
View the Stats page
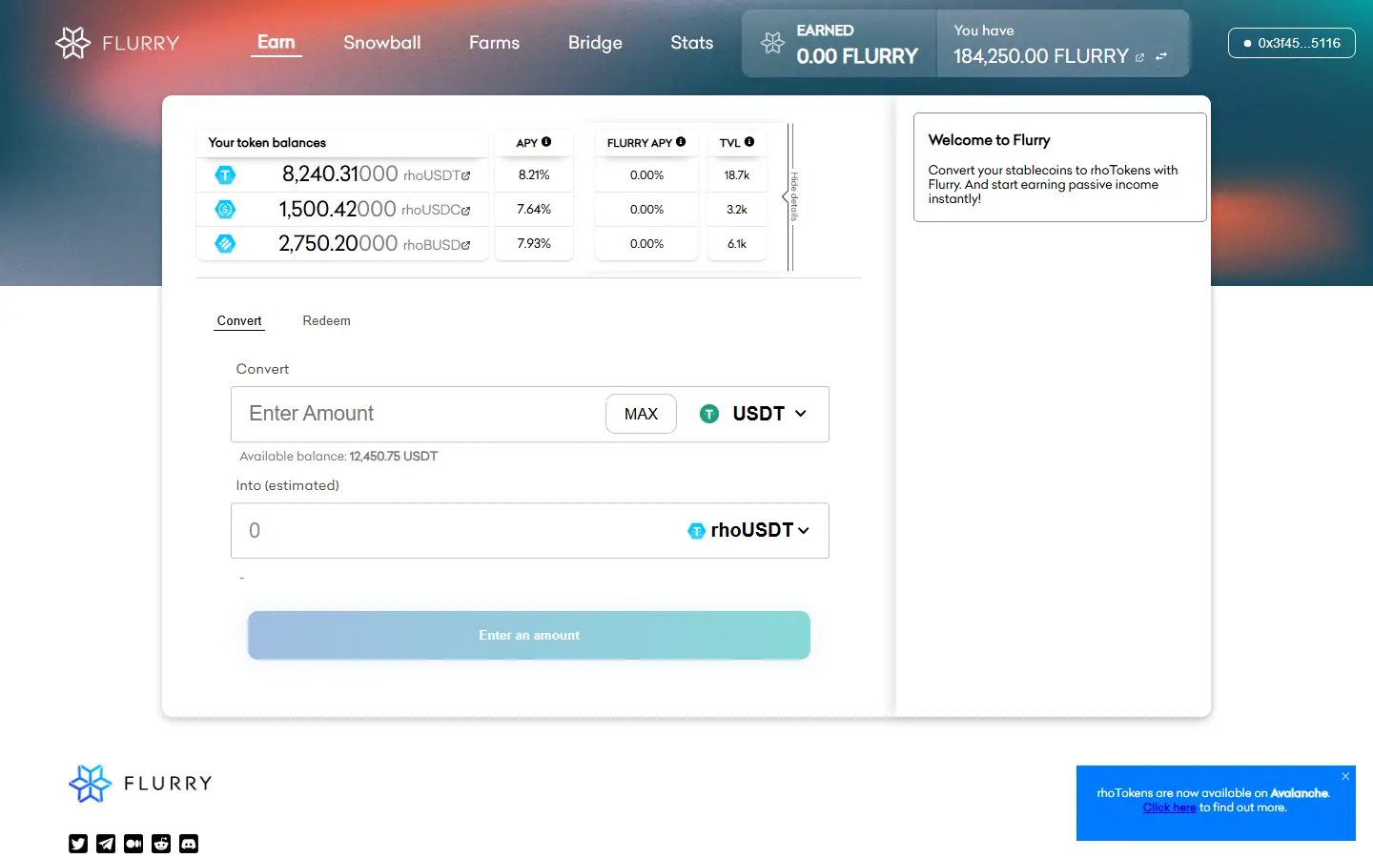(692, 43)
